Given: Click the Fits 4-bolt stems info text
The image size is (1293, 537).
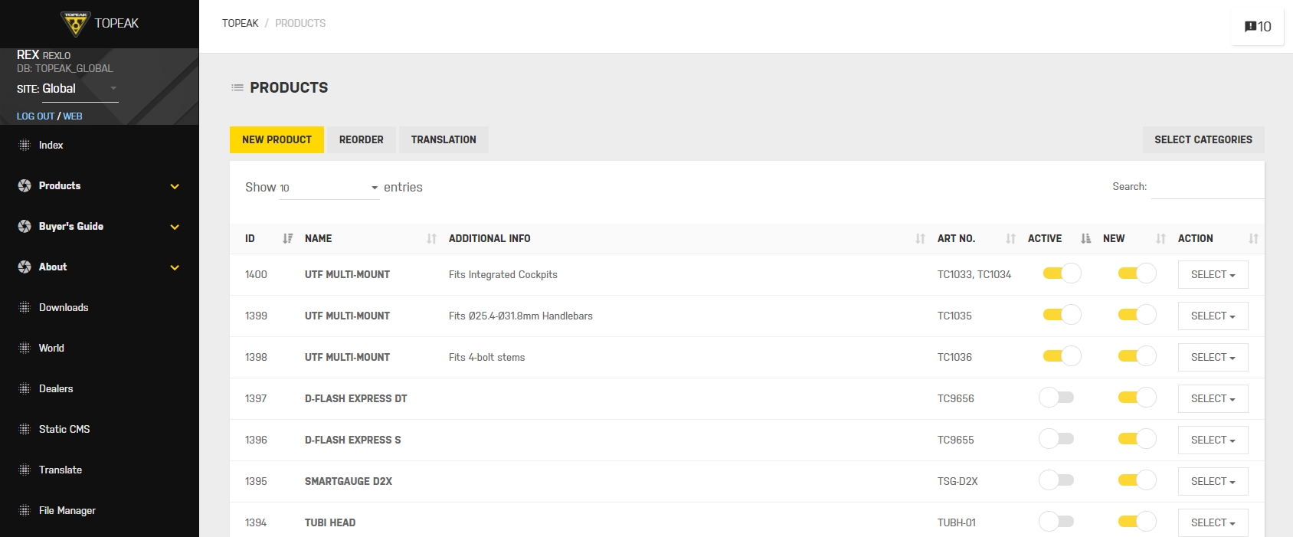Looking at the screenshot, I should pyautogui.click(x=487, y=357).
